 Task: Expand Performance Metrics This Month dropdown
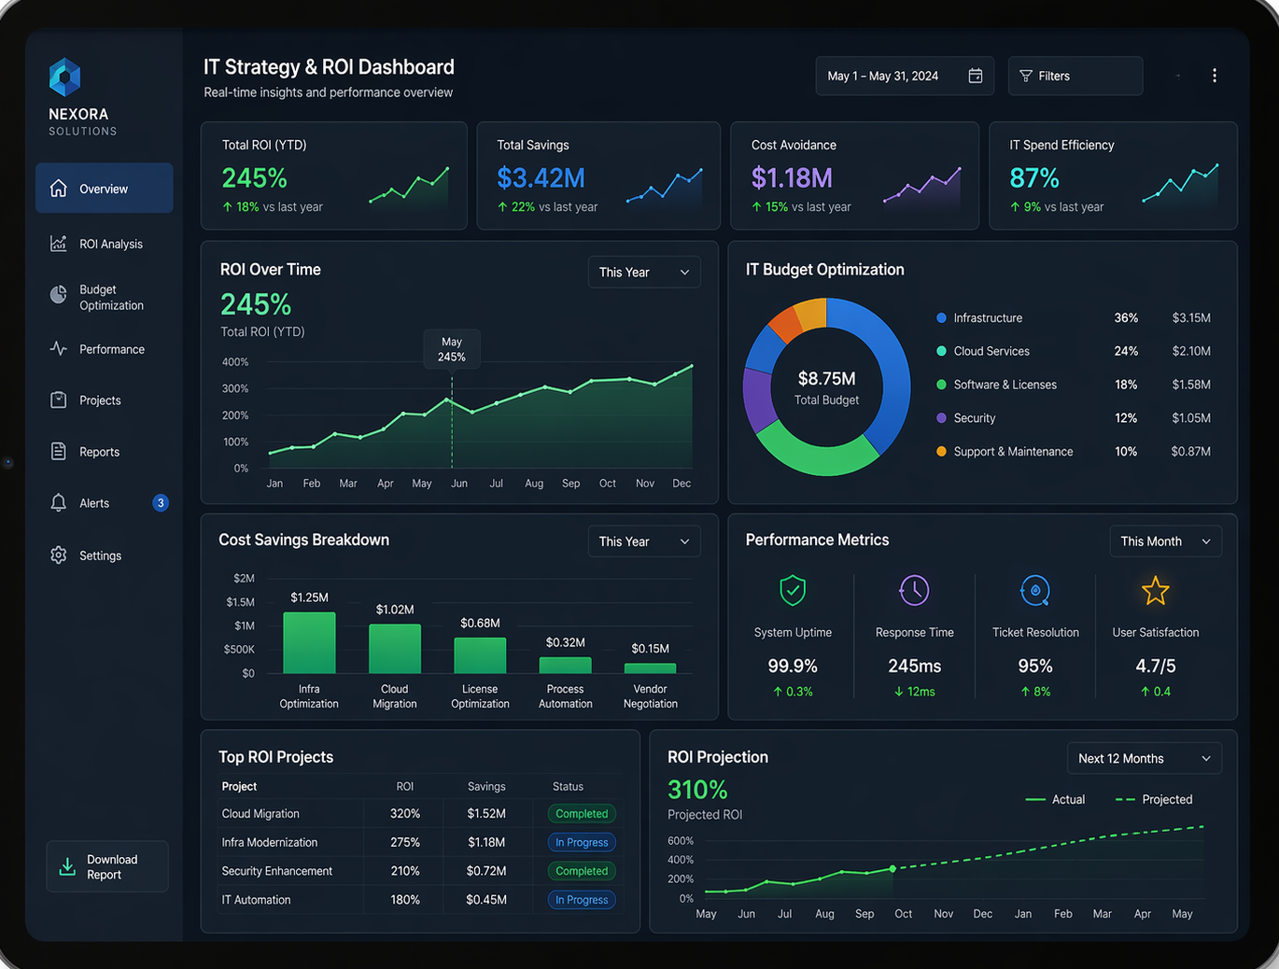[x=1165, y=541]
